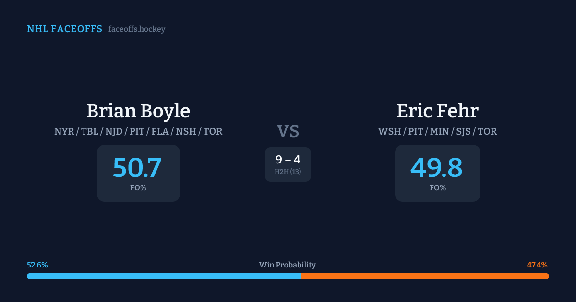This screenshot has height=302, width=576.
Task: Open the faceoffs.hockey link
Action: click(x=137, y=29)
